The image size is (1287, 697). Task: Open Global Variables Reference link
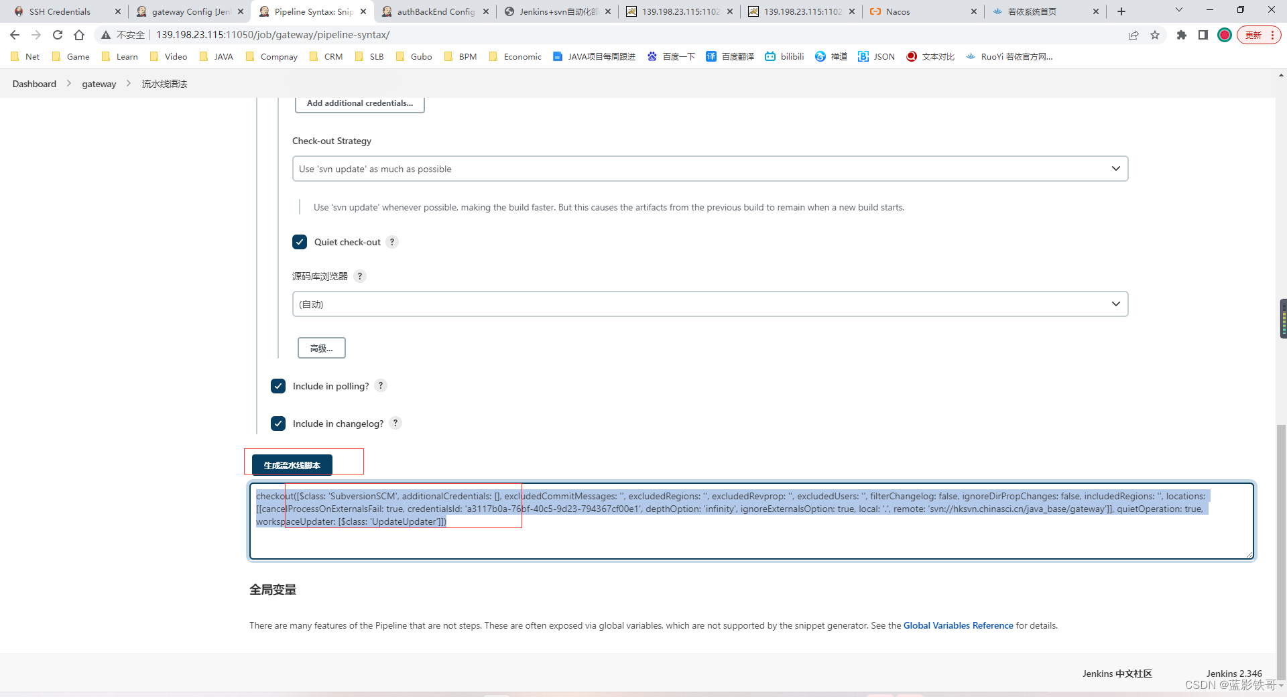click(958, 625)
